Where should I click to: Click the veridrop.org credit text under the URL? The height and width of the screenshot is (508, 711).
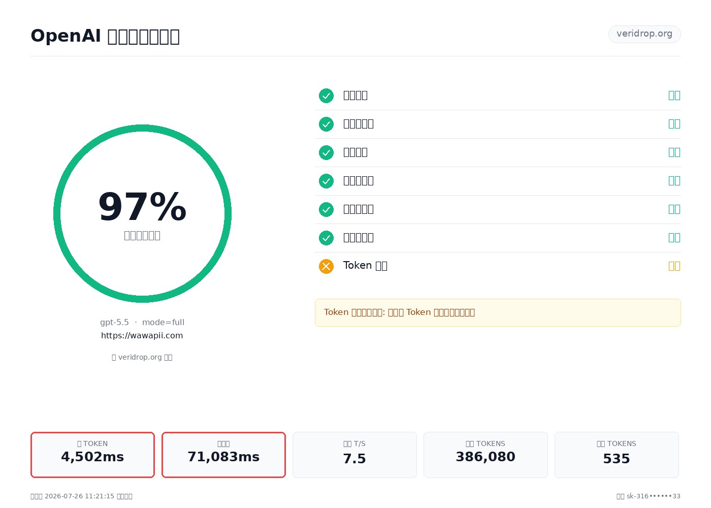[x=142, y=357]
